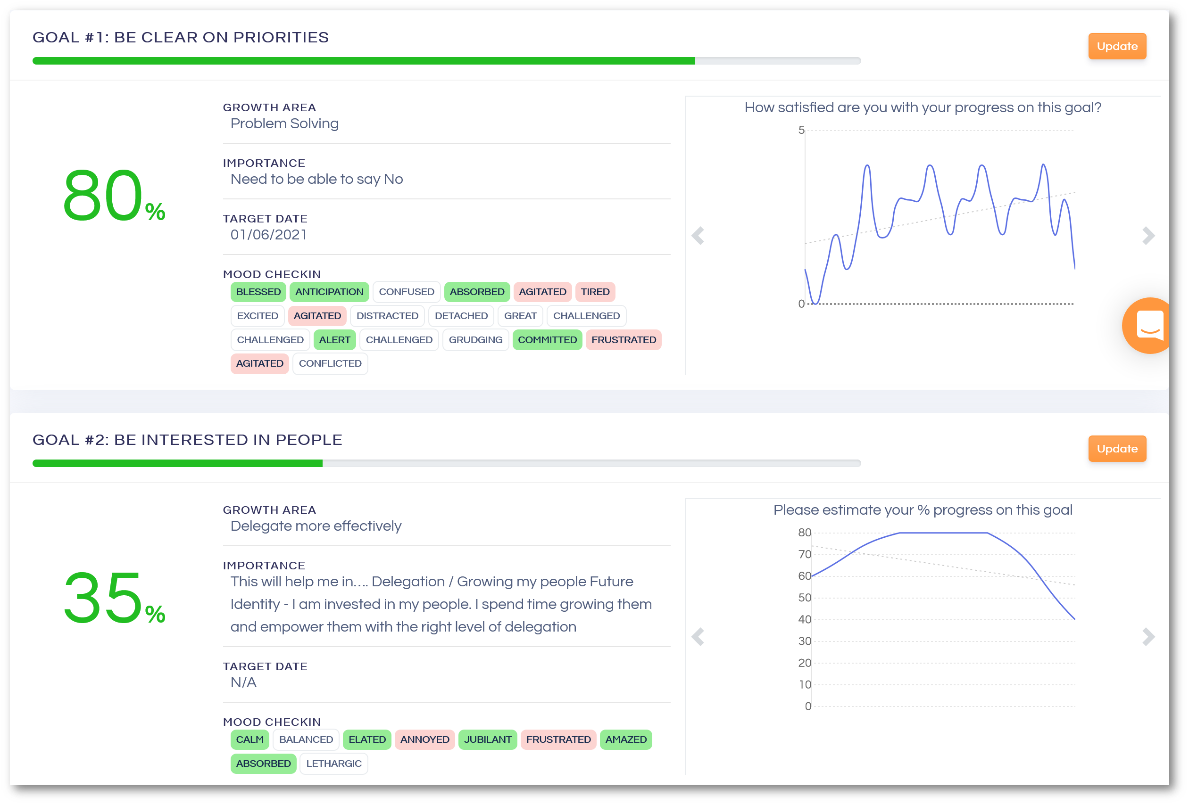Click the CONFLICTED mood tag
This screenshot has height=805, width=1189.
[x=330, y=363]
